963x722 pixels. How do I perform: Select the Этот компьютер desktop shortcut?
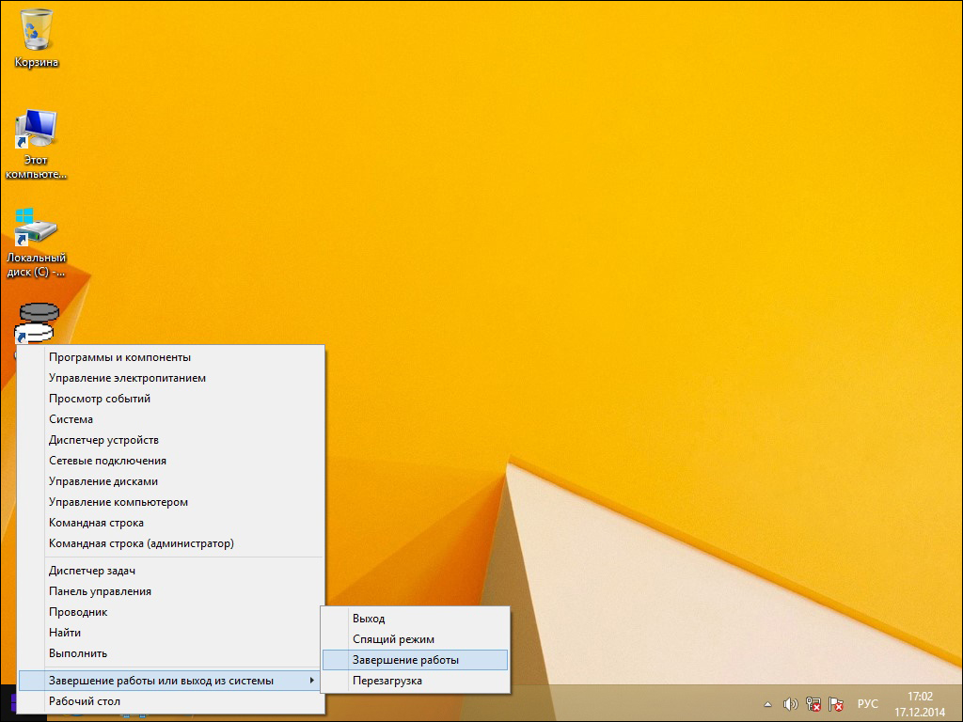(36, 132)
